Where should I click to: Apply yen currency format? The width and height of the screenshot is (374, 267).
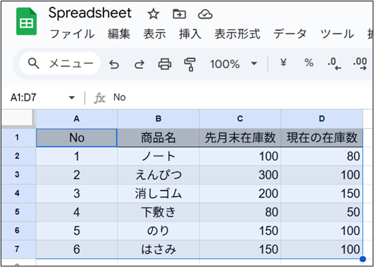(x=283, y=63)
